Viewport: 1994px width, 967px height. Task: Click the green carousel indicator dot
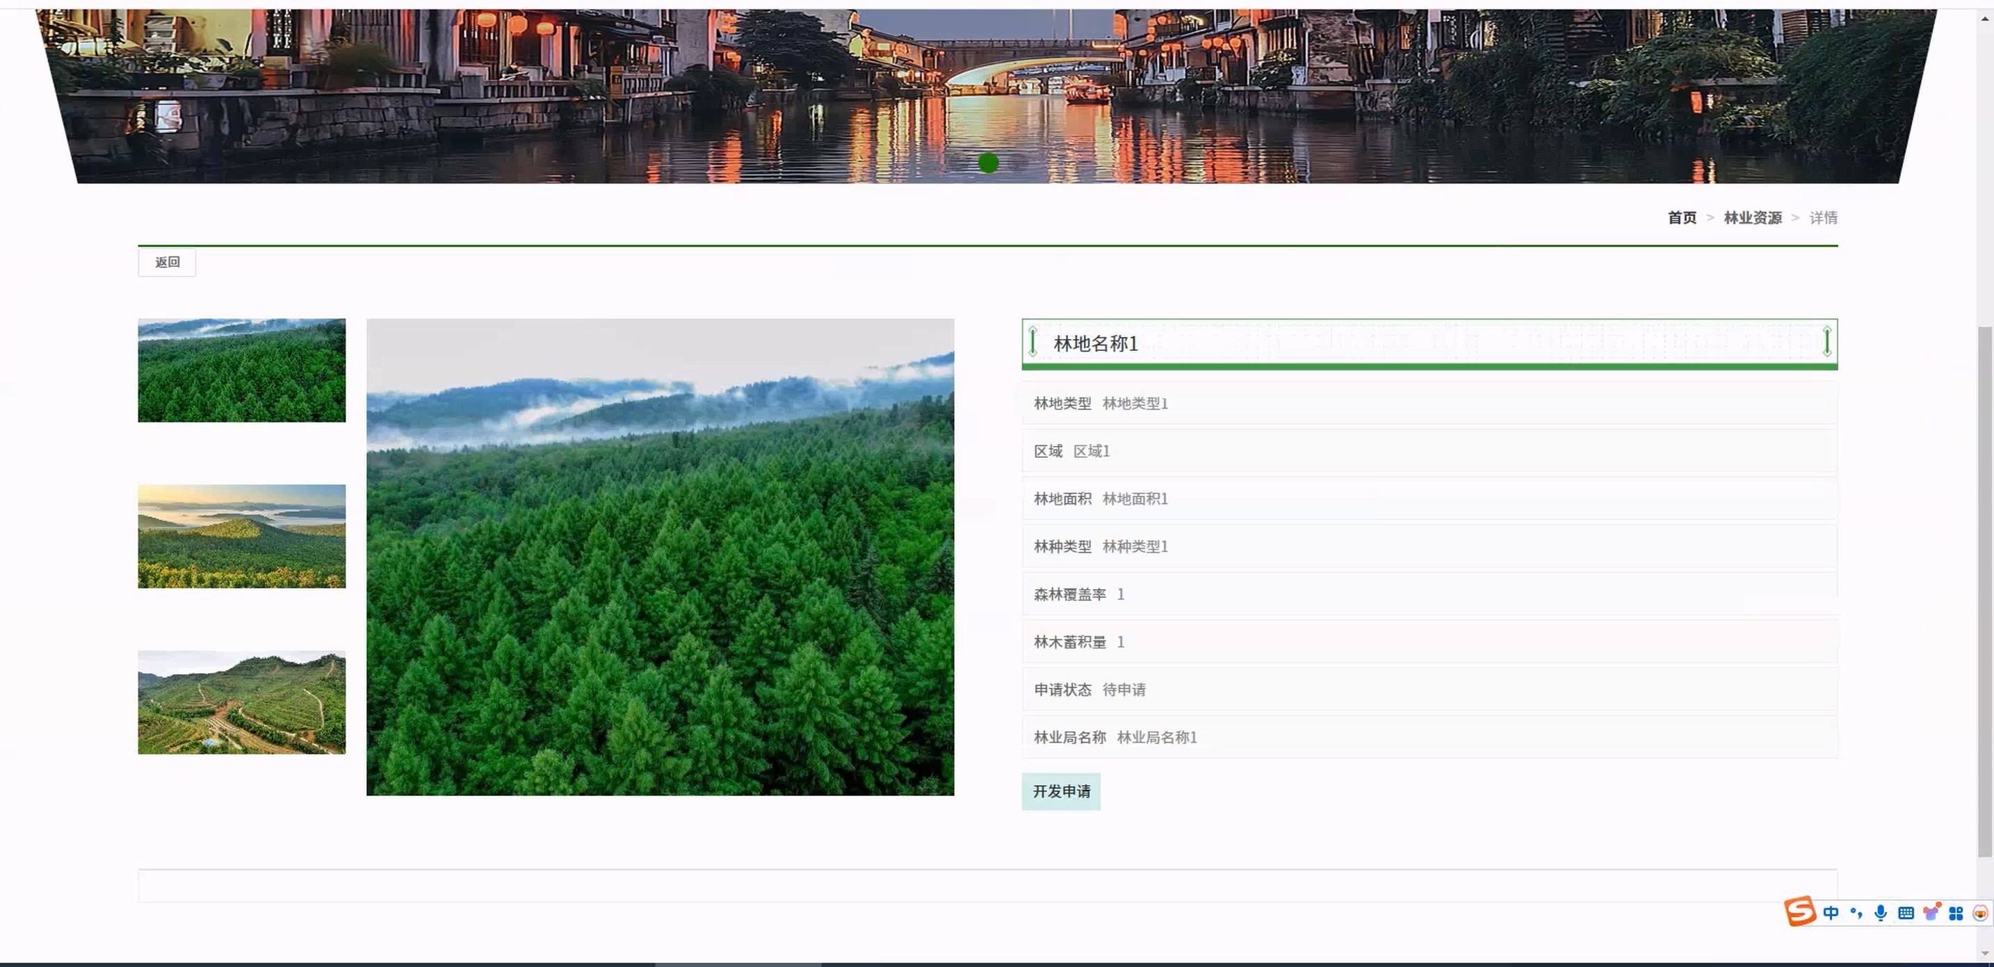coord(988,163)
